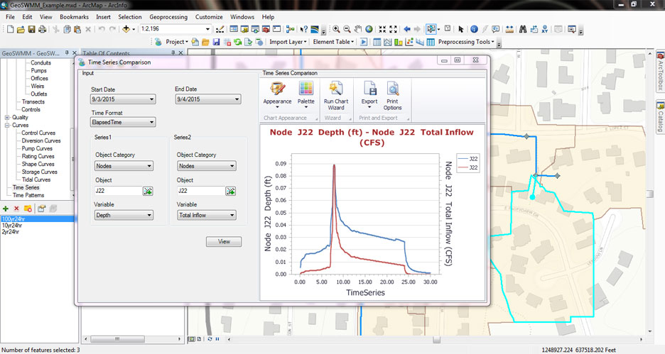Expand the Quality tree node
Image resolution: width=665 pixels, height=354 pixels.
pyautogui.click(x=6, y=118)
